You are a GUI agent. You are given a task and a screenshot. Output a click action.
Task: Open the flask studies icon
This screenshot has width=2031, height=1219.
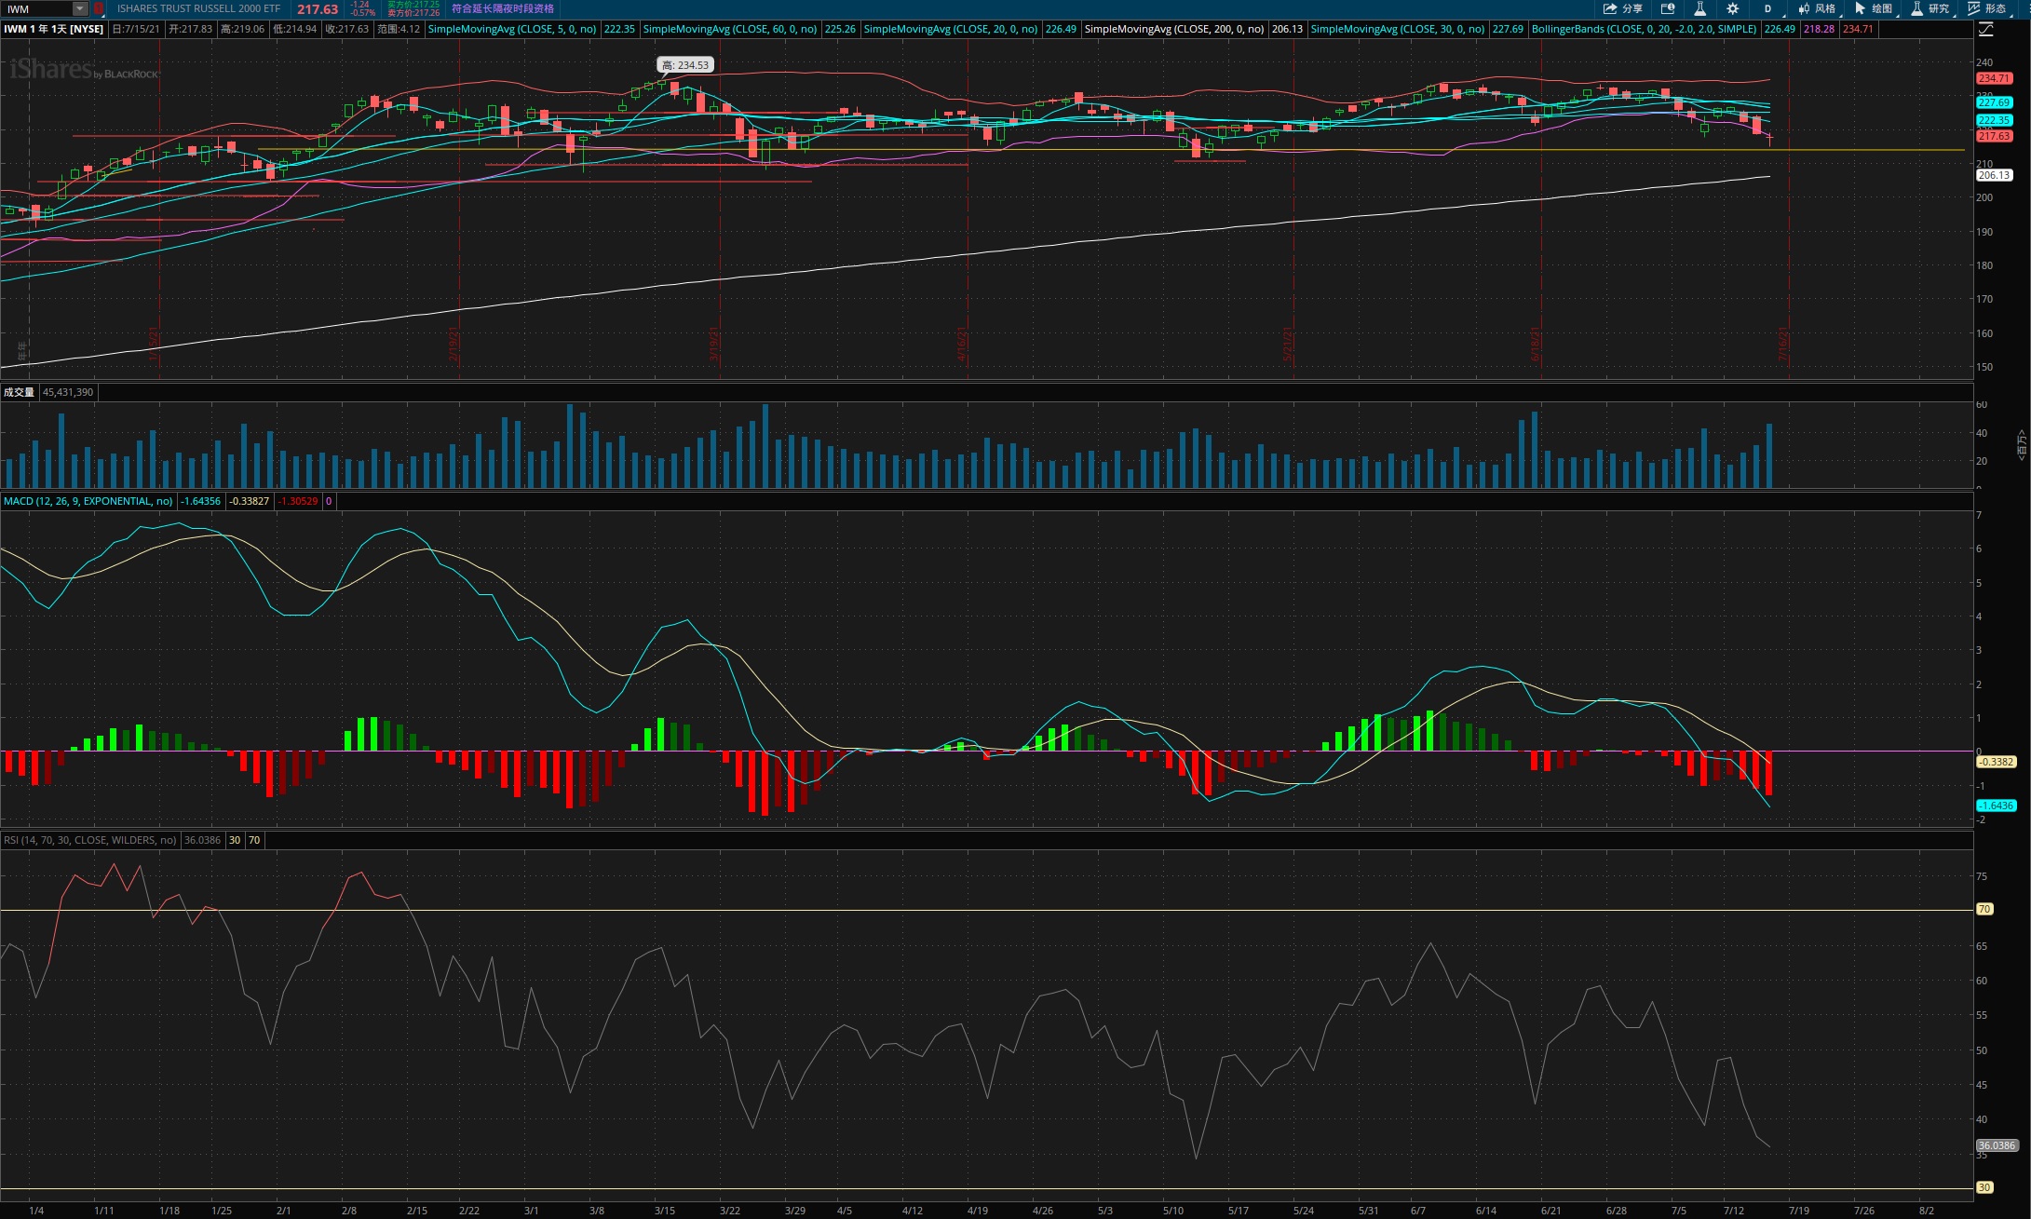pyautogui.click(x=1699, y=8)
